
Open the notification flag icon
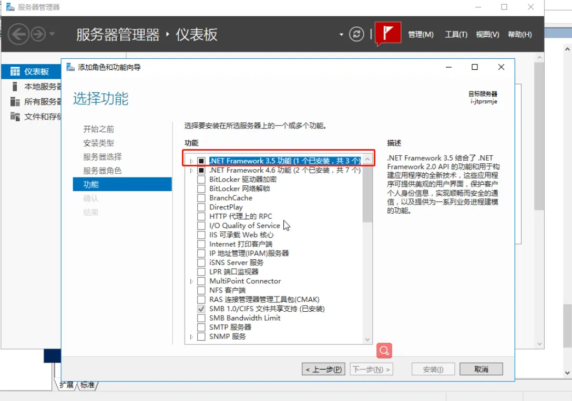coord(388,34)
